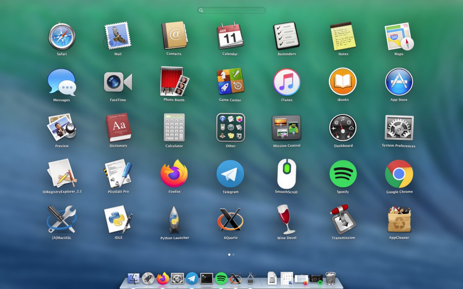Launch the Maps app
Viewport: 463px width, 289px height.
tap(399, 36)
